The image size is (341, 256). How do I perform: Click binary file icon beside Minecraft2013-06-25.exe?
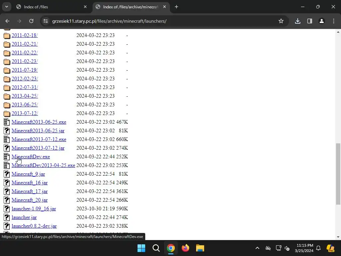click(7, 122)
